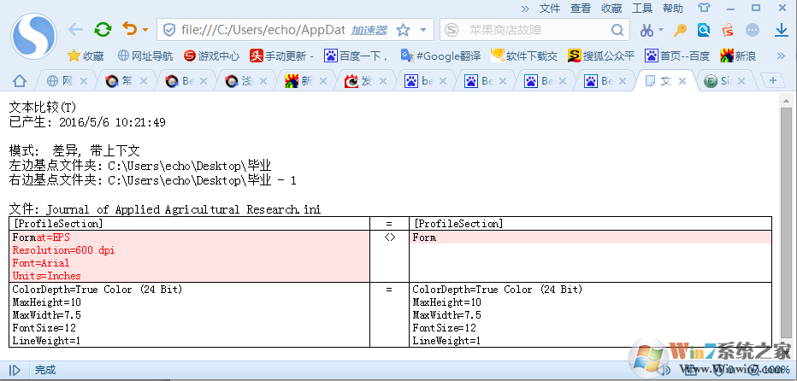
Task: Expand the address bar dropdown arrow
Action: 423,30
